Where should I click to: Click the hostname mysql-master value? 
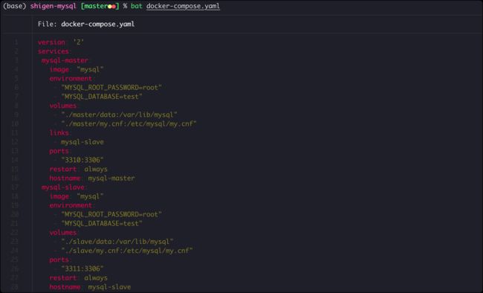tap(111, 178)
